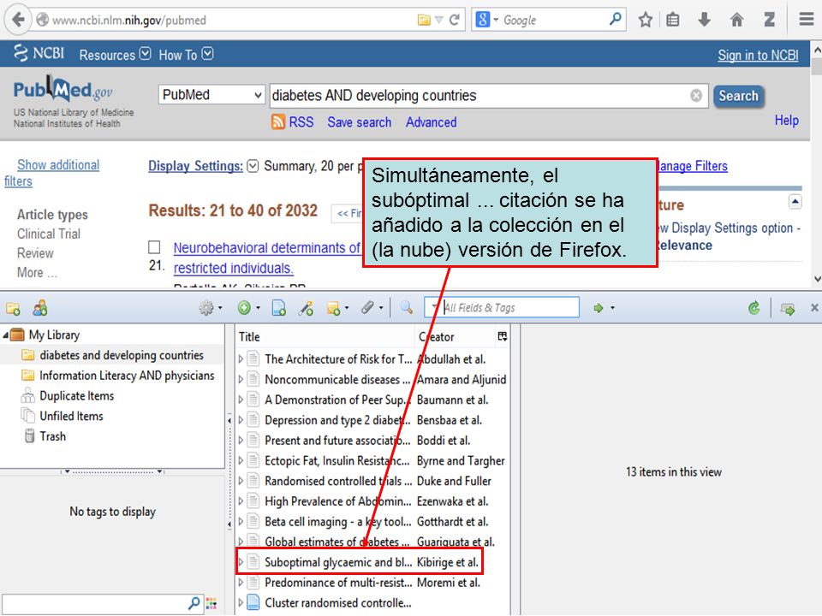Tick checkbox for result 21
Image resolution: width=822 pixels, height=616 pixels.
154,246
